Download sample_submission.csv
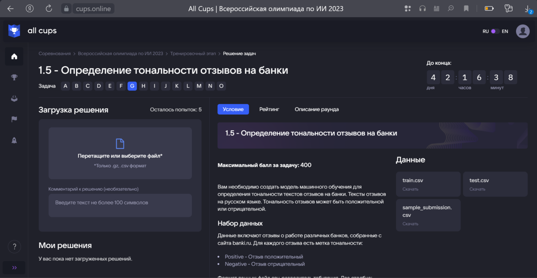This screenshot has width=537, height=278. tap(428, 215)
